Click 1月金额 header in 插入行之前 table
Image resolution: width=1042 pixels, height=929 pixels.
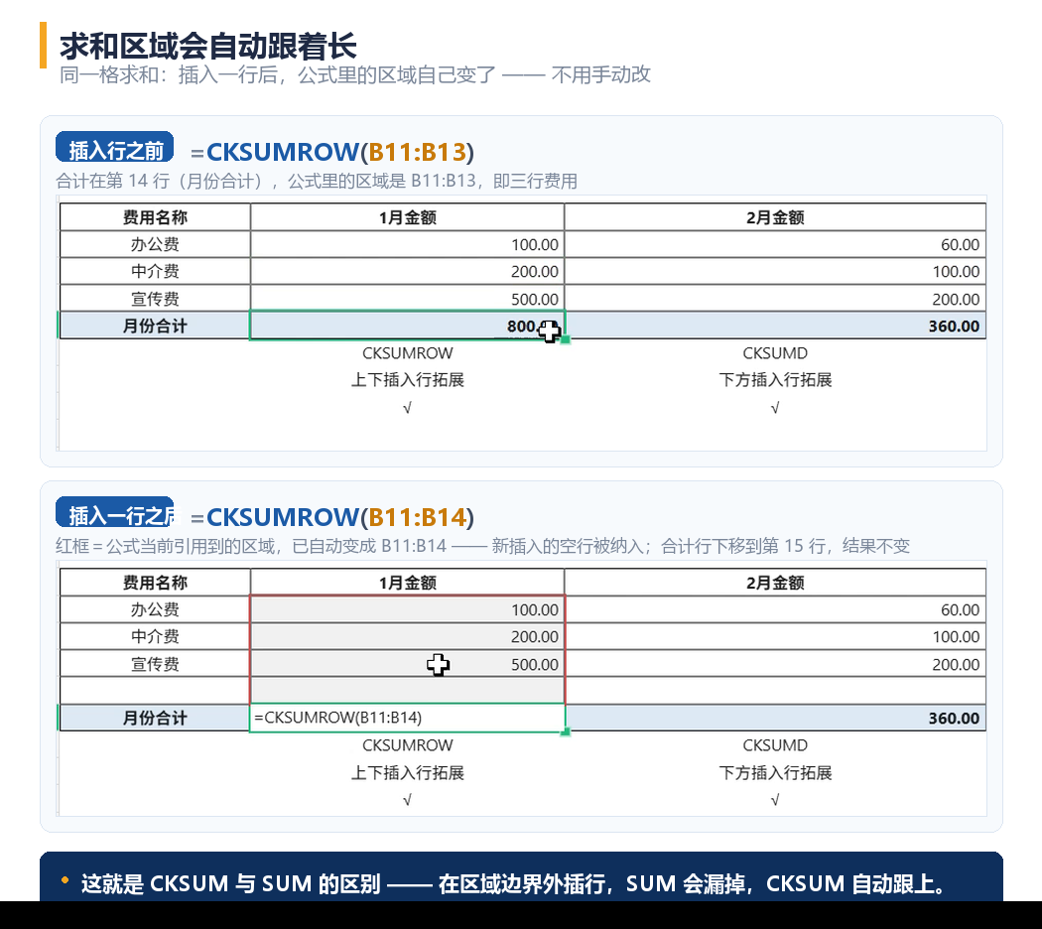point(407,217)
